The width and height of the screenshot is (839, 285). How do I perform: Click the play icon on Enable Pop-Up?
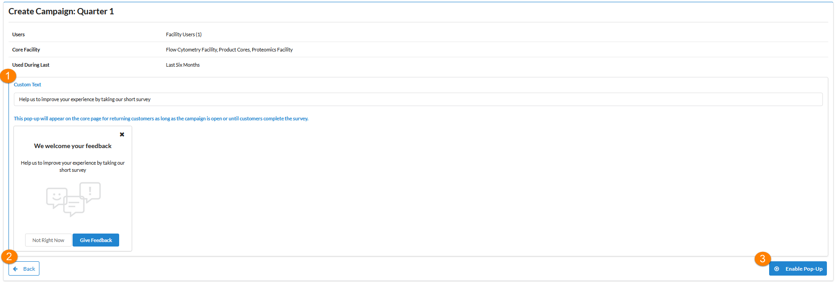[777, 269]
